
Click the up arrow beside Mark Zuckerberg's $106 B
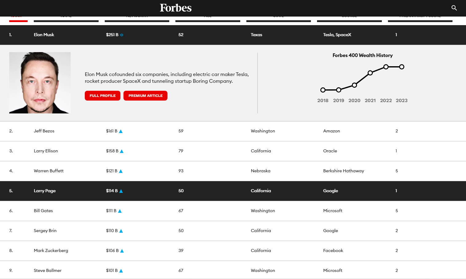tap(122, 251)
